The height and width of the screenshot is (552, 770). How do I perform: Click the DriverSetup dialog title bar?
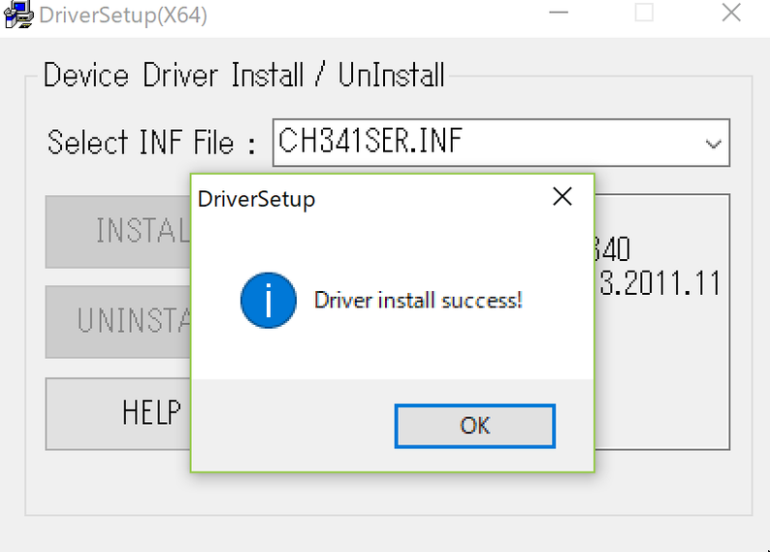[388, 199]
